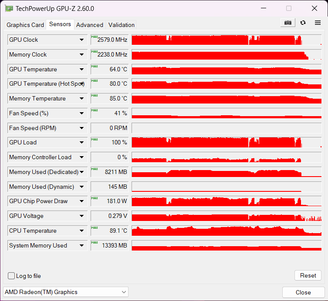Image resolution: width=328 pixels, height=301 pixels.
Task: Expand the System Memory Used dropdown
Action: pos(81,245)
